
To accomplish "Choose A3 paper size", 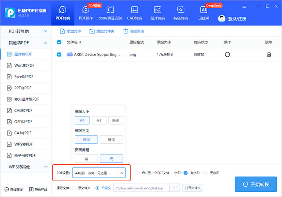I will (99, 120).
